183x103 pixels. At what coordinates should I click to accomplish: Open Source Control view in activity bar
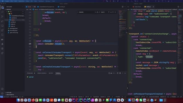coord(2,17)
